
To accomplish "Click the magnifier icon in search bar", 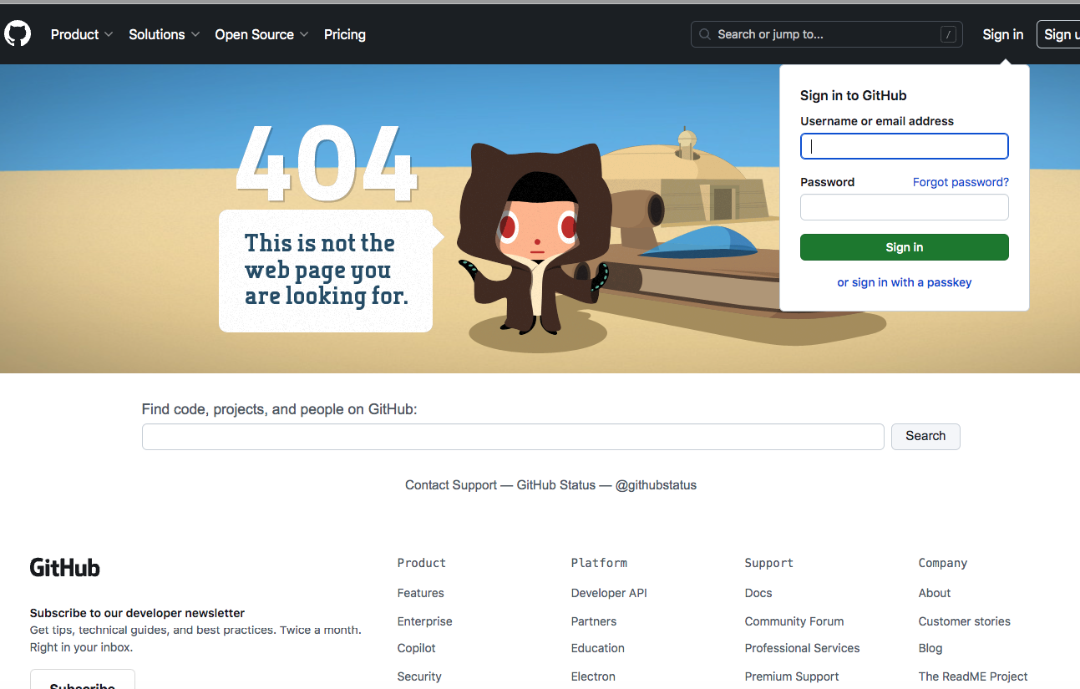I will tap(705, 34).
